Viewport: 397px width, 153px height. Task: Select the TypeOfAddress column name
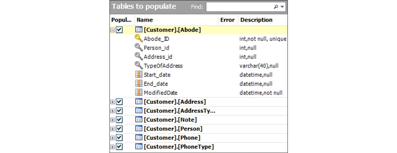[163, 66]
